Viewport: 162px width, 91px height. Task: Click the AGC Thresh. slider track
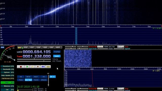click(34, 61)
